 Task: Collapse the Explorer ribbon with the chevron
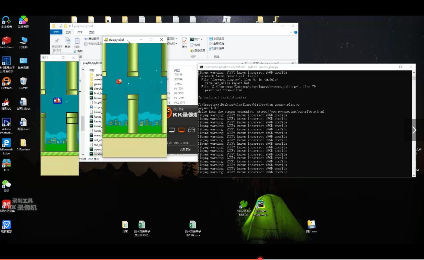pyautogui.click(x=291, y=32)
